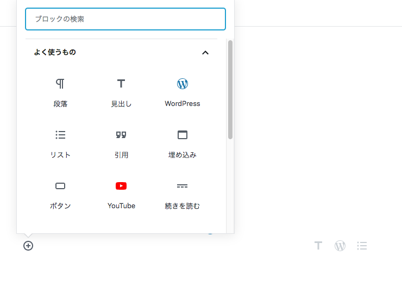Select the 見出し heading block icon
Image resolution: width=402 pixels, height=299 pixels.
pyautogui.click(x=121, y=84)
